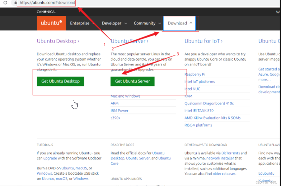
Task: Open the RISC-V platforms link
Action: click(198, 125)
